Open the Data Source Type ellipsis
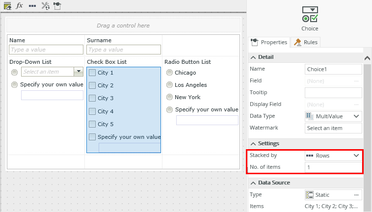 coord(356,195)
